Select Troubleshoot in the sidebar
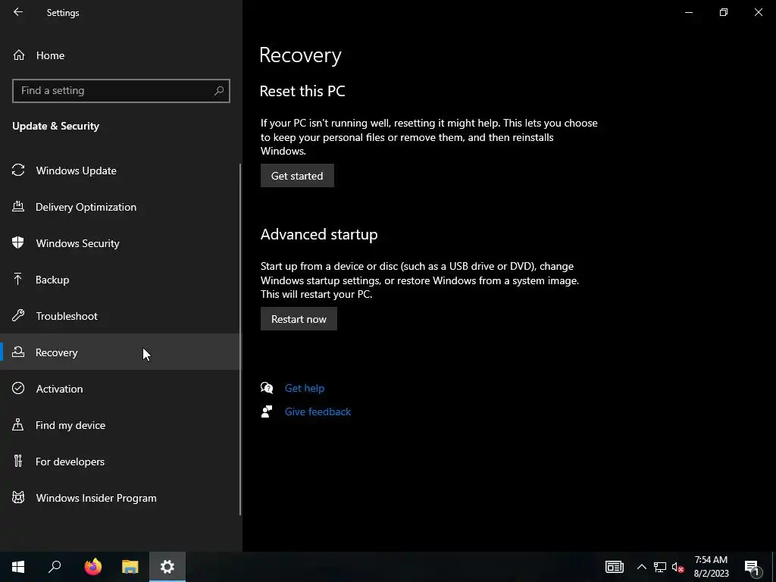 point(120,316)
